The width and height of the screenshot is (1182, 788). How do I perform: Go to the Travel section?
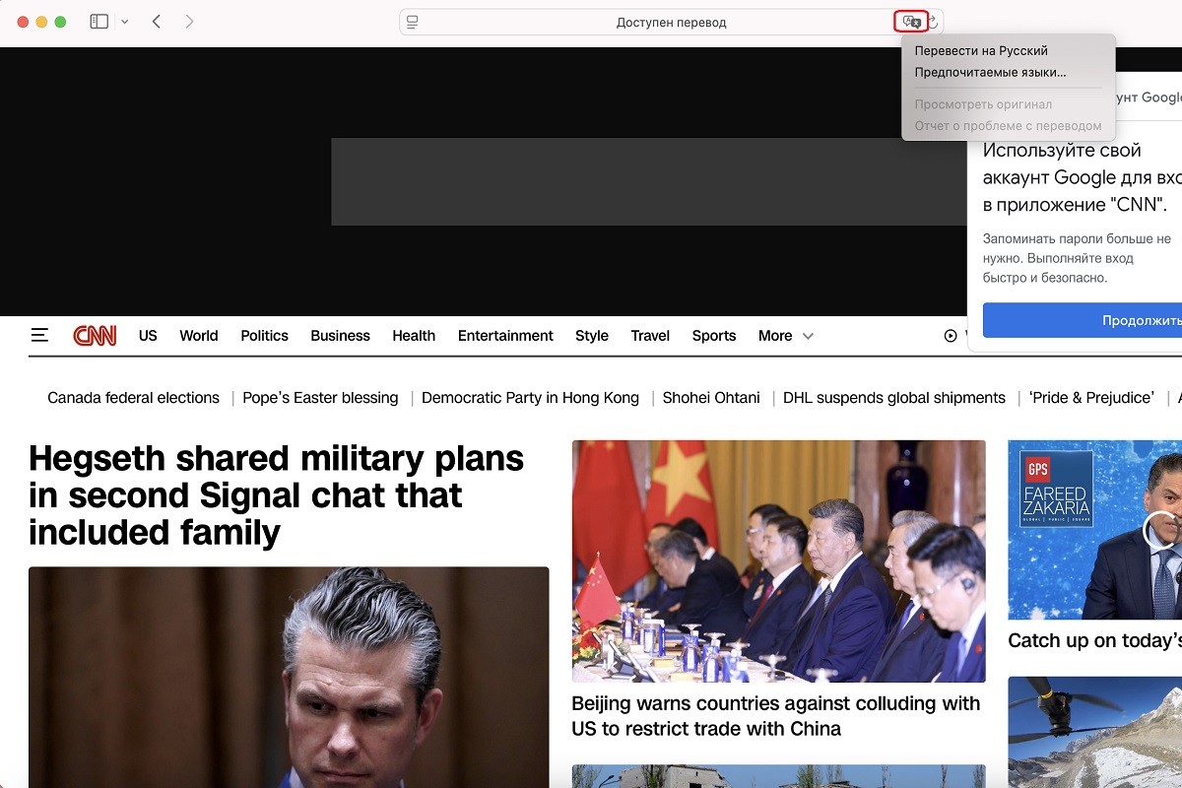click(650, 336)
